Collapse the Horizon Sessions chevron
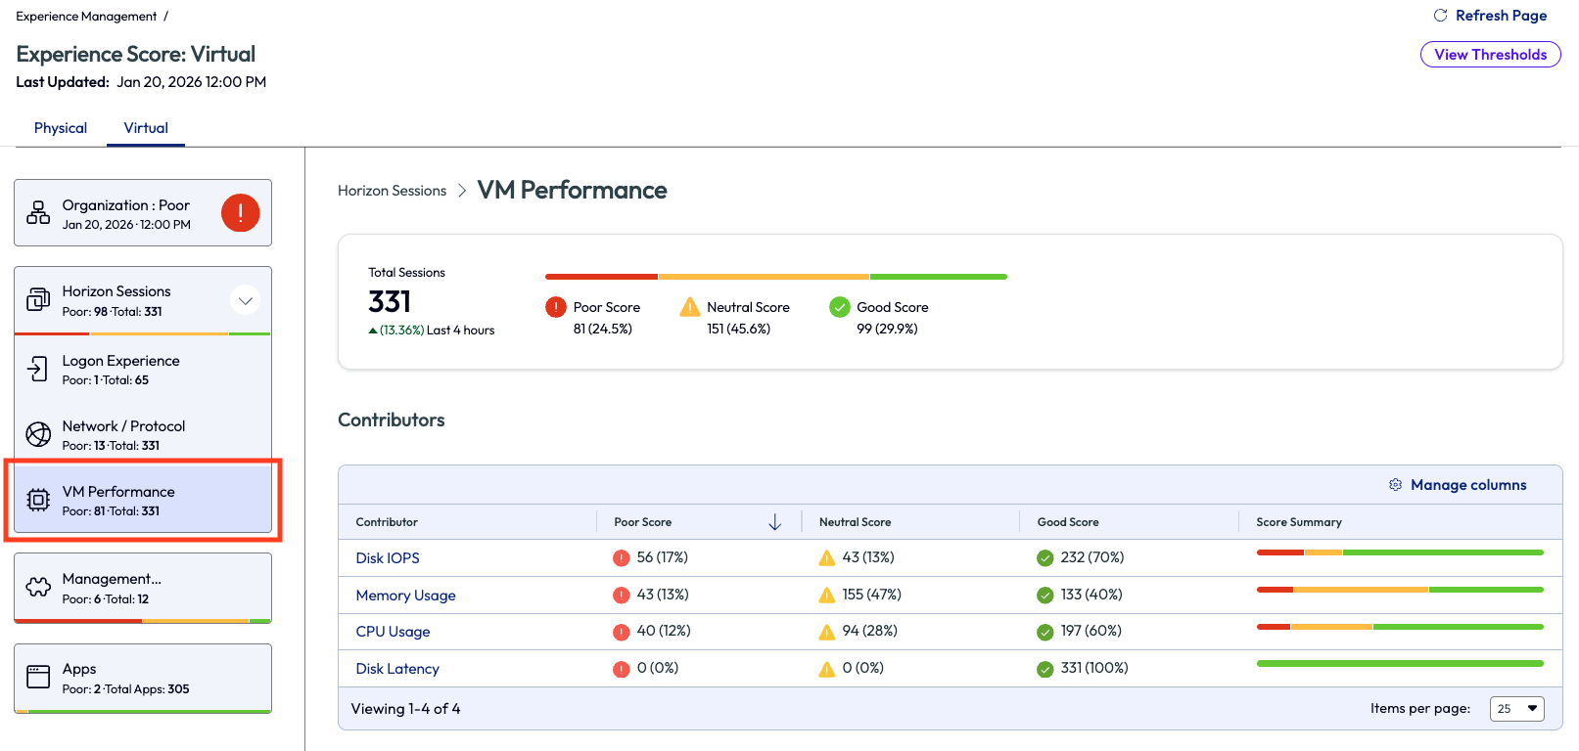The image size is (1579, 751). click(x=246, y=300)
